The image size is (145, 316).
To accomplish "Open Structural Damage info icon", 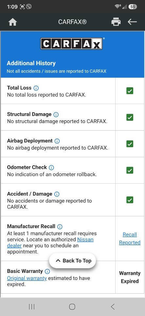I will point(56,115).
